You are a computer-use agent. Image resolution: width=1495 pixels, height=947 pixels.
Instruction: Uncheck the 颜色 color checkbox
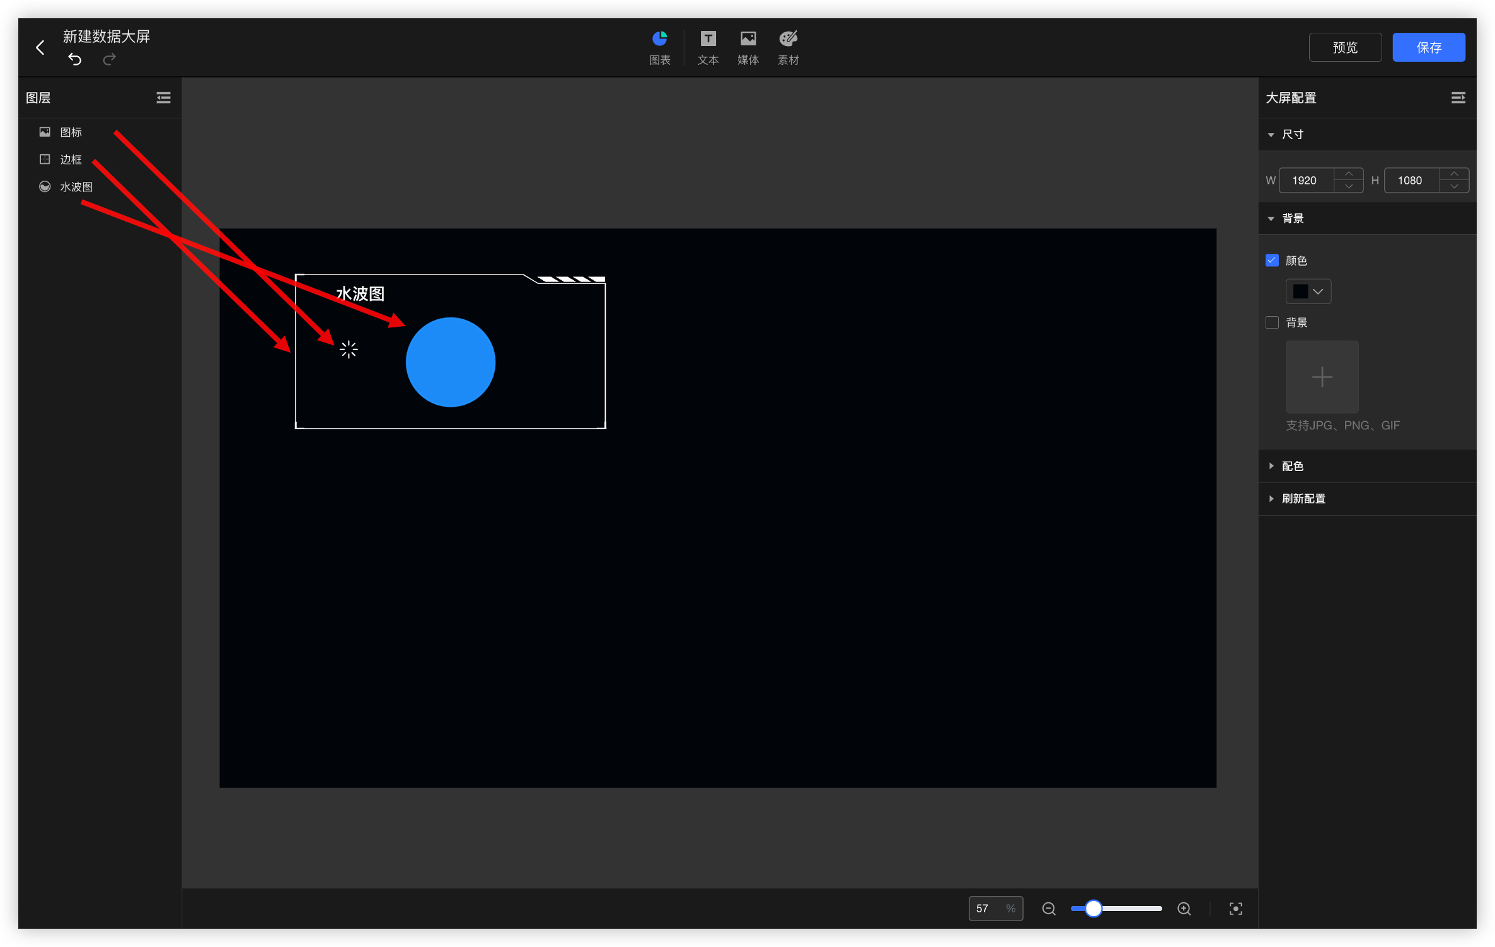click(x=1272, y=261)
